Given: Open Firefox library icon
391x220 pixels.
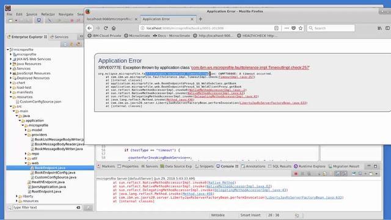Looking at the screenshot, I should coord(379,28).
